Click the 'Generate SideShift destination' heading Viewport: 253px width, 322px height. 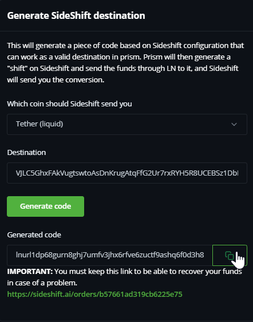coord(76,15)
